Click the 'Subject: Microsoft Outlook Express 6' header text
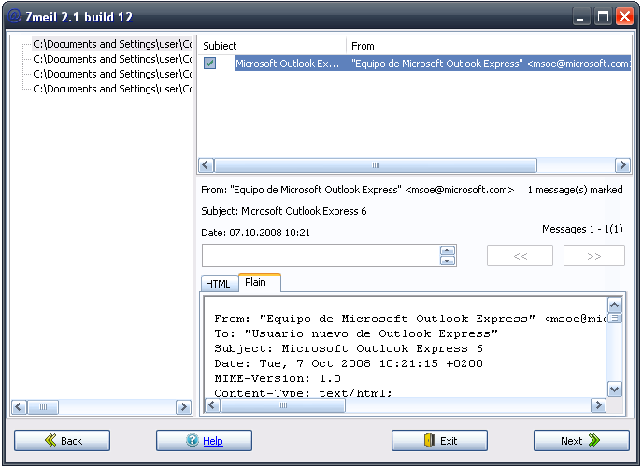This screenshot has width=642, height=468. pyautogui.click(x=284, y=211)
